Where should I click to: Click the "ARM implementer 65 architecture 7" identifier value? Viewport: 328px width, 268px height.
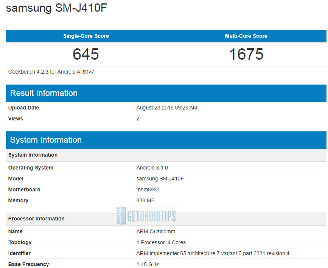(213, 253)
